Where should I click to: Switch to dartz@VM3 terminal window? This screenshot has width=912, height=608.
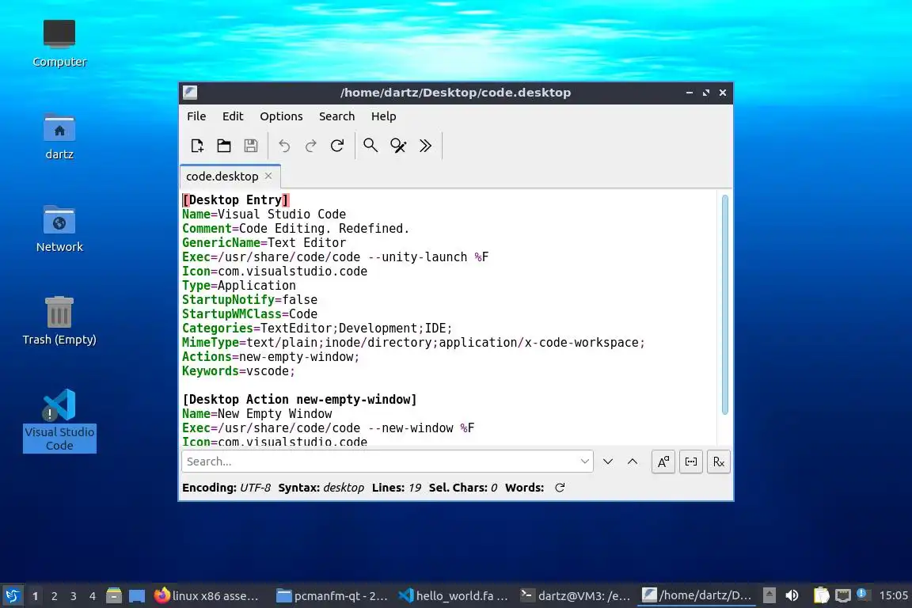576,596
